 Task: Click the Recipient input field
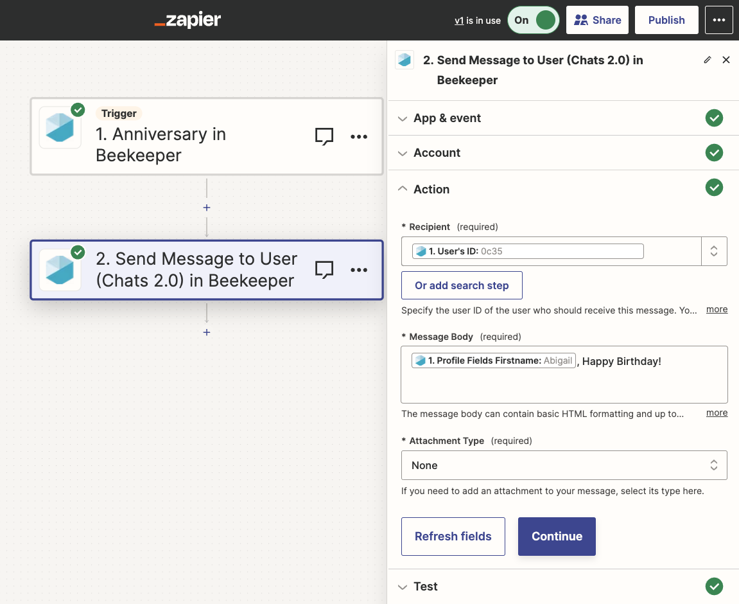click(x=552, y=251)
